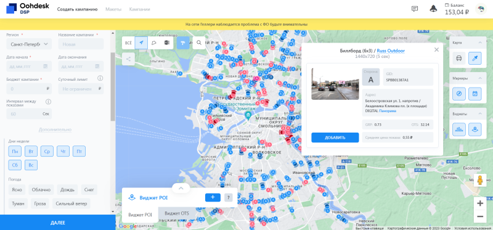Open the messages chat icon in header
Screen dimensions: 493x230
pos(415,9)
